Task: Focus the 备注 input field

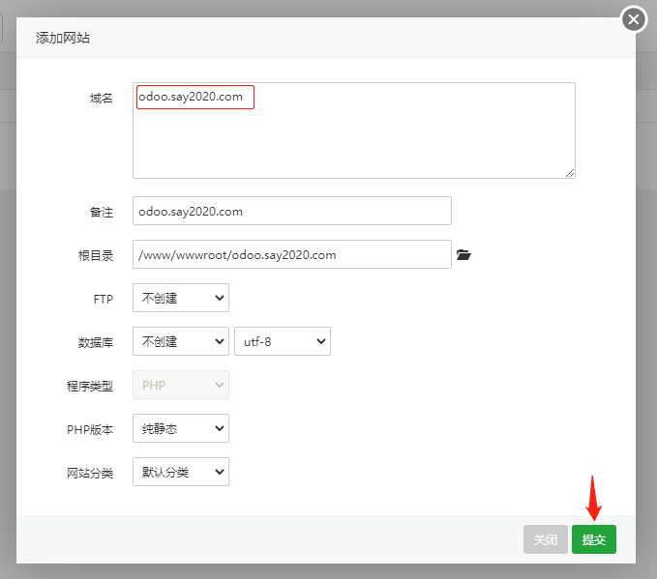Action: [x=292, y=211]
